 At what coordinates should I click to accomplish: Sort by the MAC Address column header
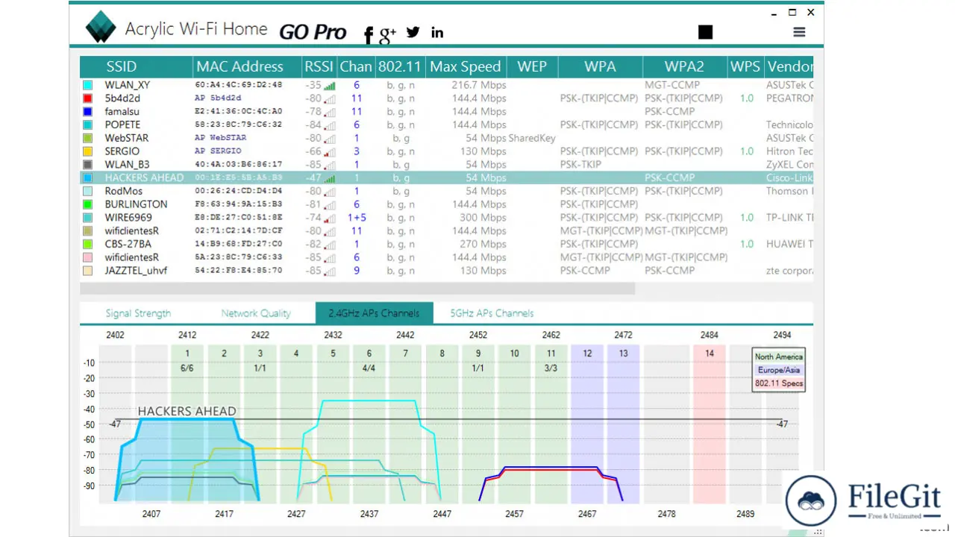coord(247,66)
